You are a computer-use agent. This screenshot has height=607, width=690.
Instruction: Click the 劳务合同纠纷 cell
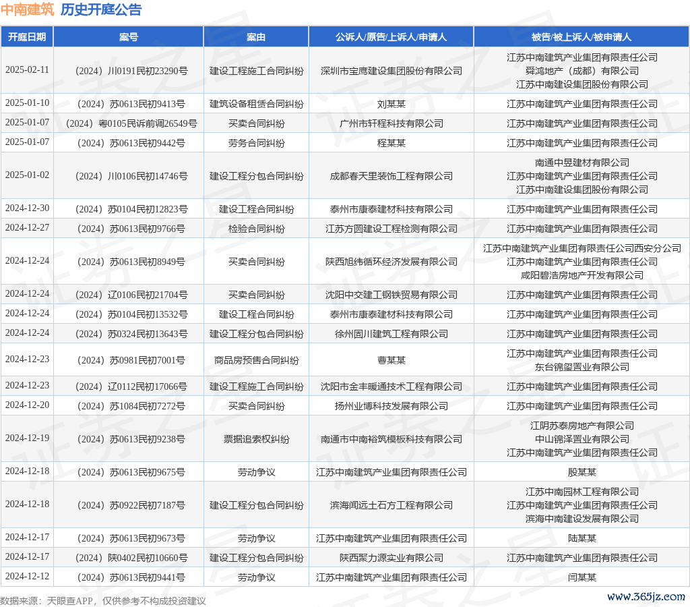pos(256,143)
